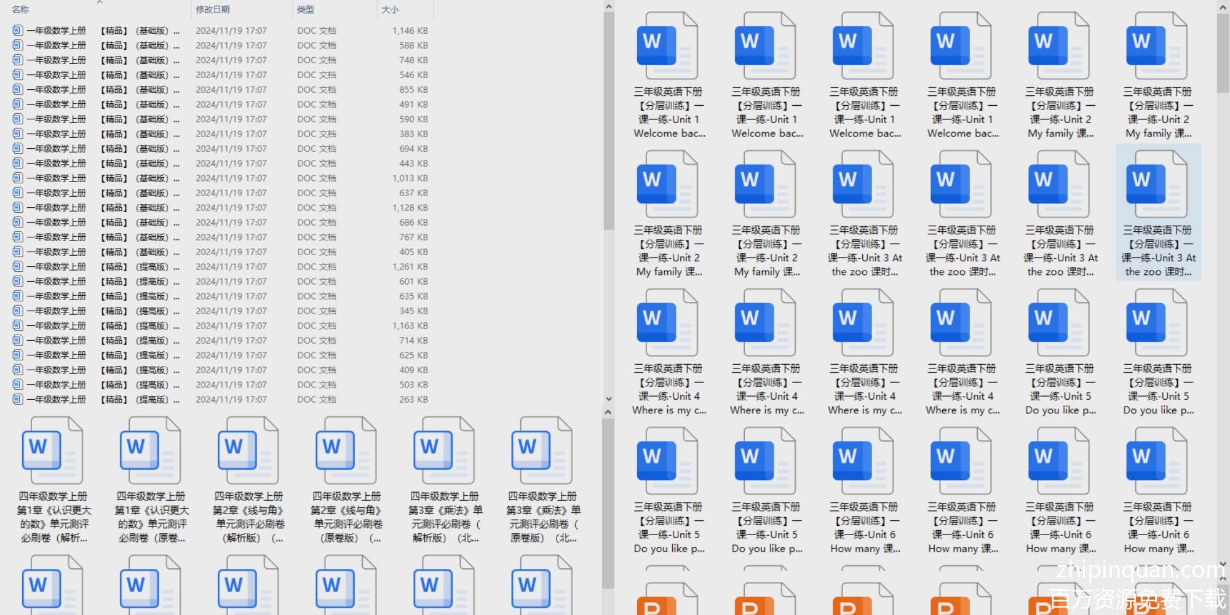Viewport: 1230px width, 615px height.
Task: Click 第2章《线与角》原卷版 Word file icon
Action: (346, 452)
